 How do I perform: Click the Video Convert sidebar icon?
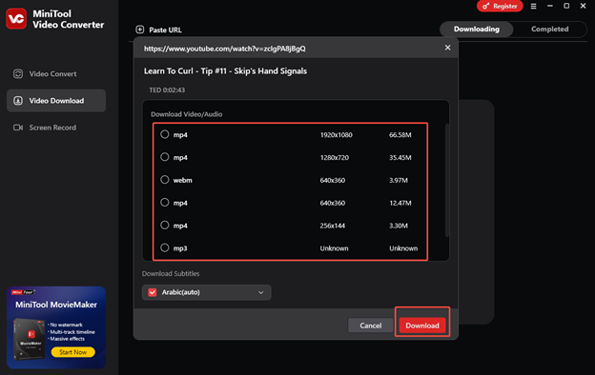(18, 74)
